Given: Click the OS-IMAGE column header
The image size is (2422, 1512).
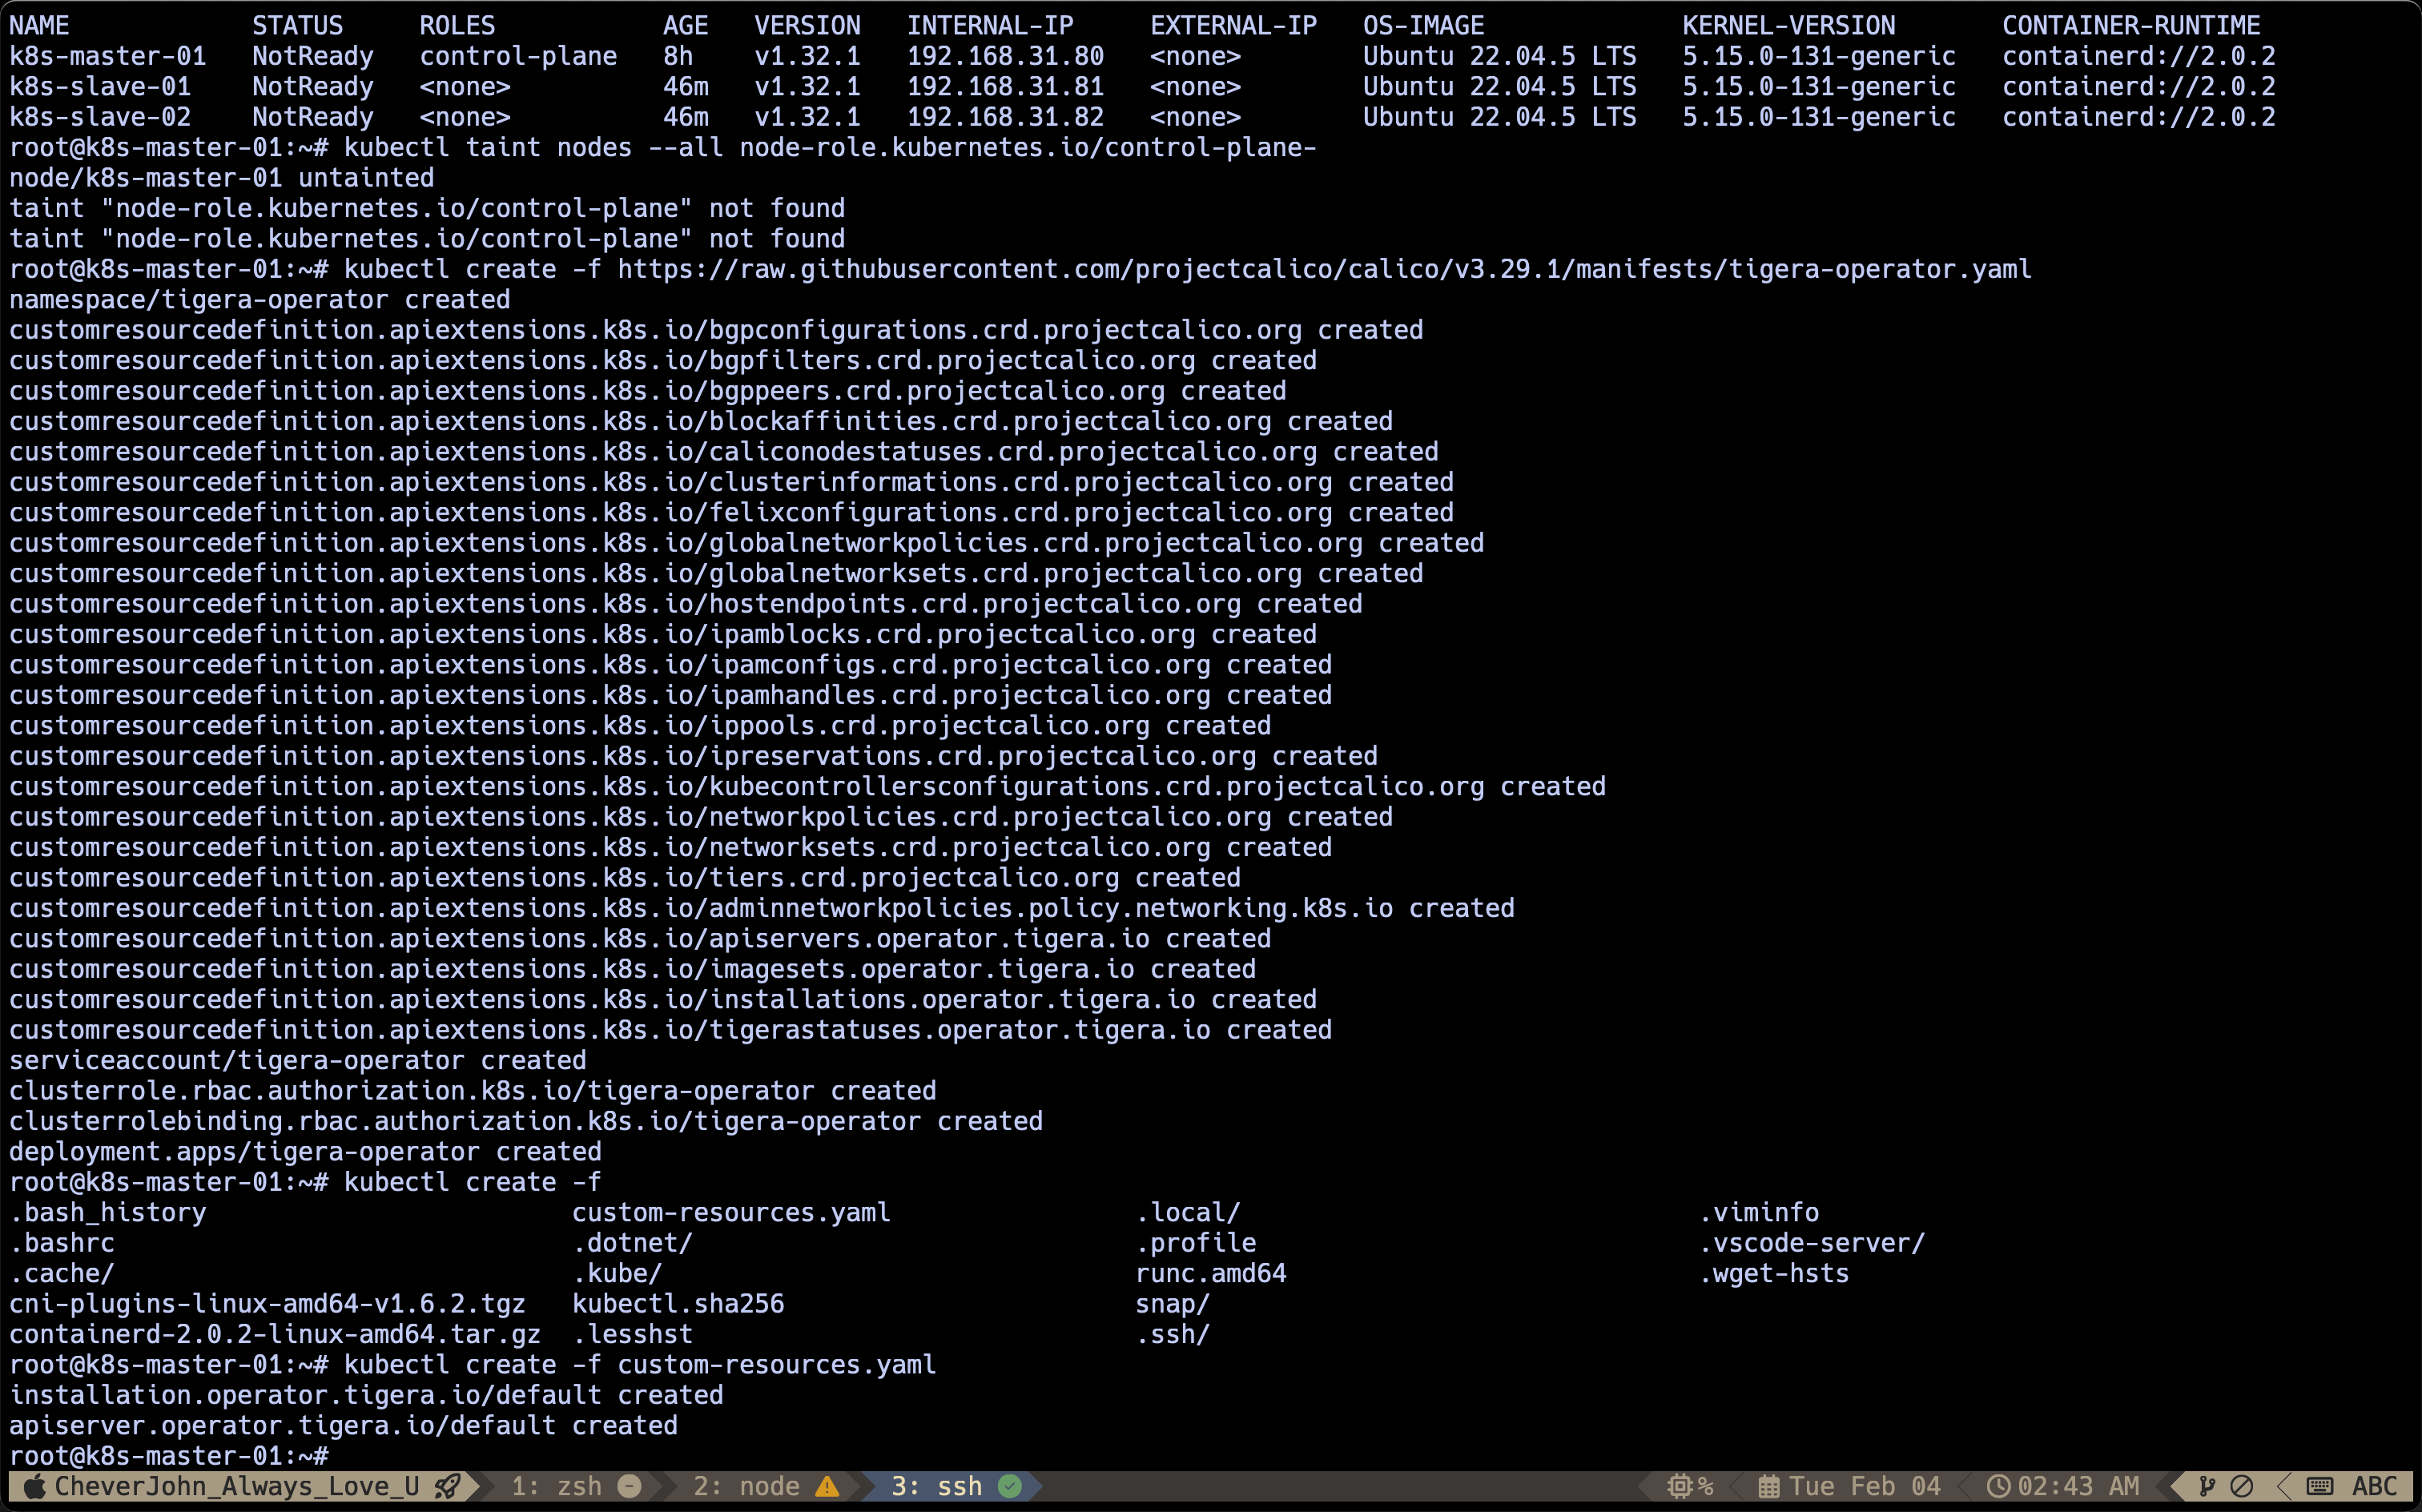Looking at the screenshot, I should click(1424, 26).
